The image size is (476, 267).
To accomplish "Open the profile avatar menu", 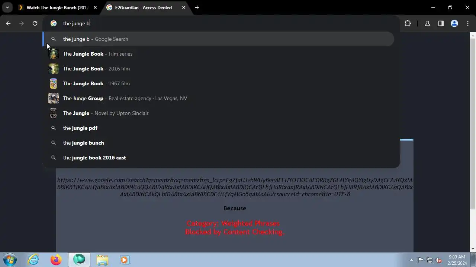I will click(454, 23).
